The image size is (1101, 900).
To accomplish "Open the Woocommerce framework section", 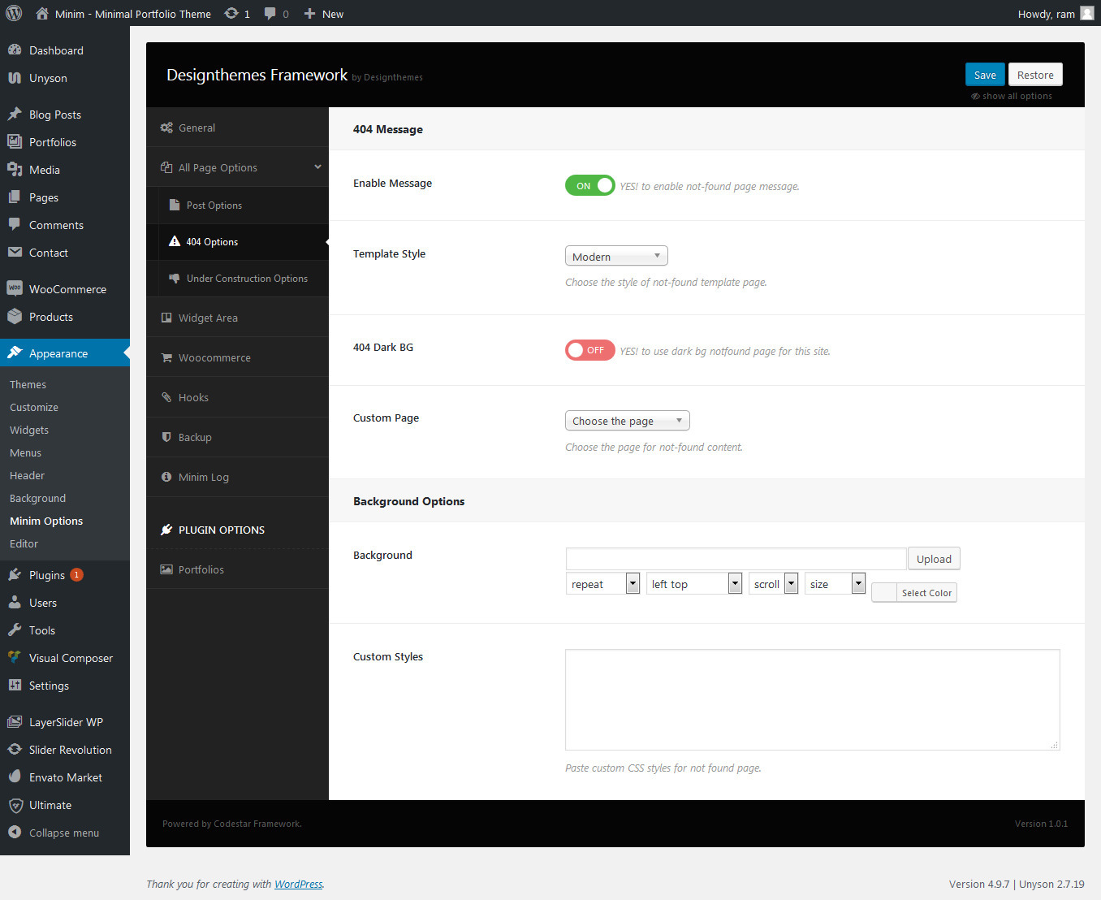I will click(x=238, y=357).
